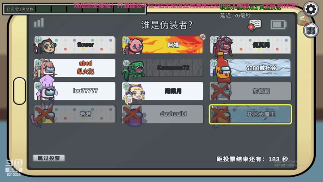
Task: Vote for player flower
Action: tap(75, 45)
